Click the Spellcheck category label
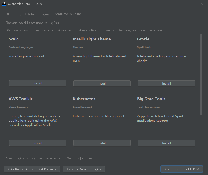The height and width of the screenshot is (175, 208). [144, 47]
